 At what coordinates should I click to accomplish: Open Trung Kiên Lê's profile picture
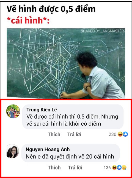[x=13, y=111]
